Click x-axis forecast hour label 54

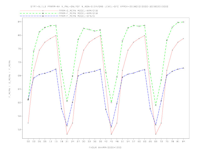pyautogui.click(x=128, y=141)
